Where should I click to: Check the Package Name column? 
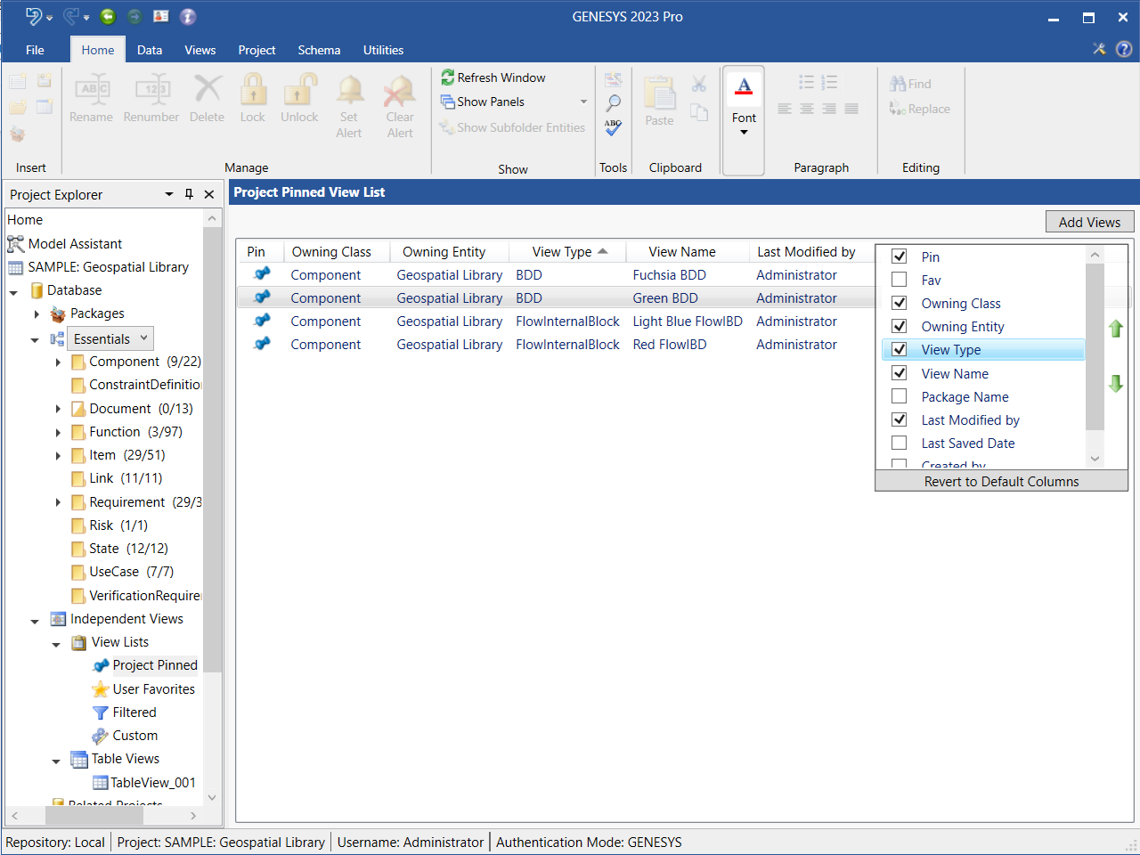tap(900, 396)
